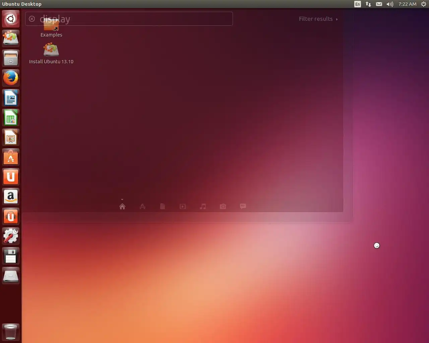Image resolution: width=429 pixels, height=343 pixels.
Task: Open System Settings wrench icon
Action: click(x=11, y=236)
